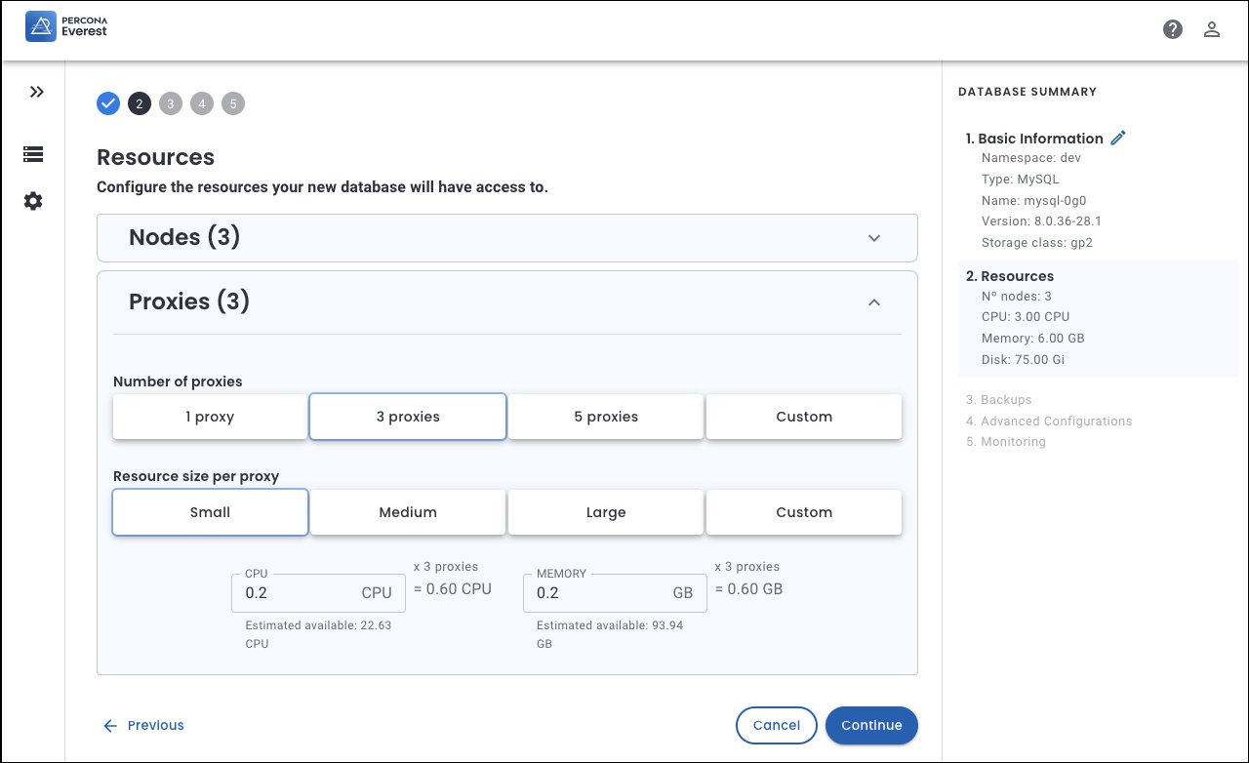Edit Basic Information with pencil icon
This screenshot has height=763, width=1249.
(1118, 139)
